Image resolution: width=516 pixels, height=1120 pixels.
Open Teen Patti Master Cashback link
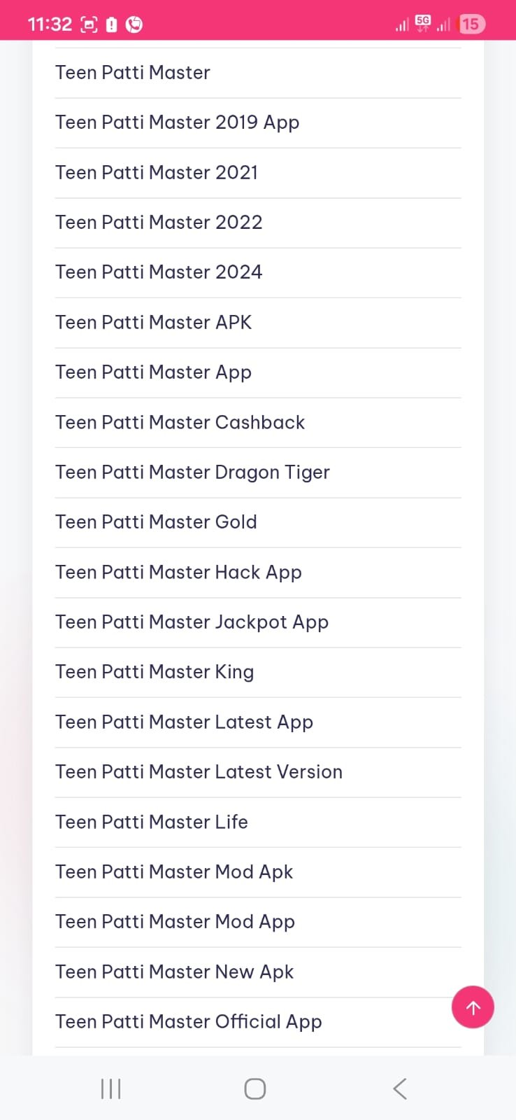pyautogui.click(x=180, y=422)
